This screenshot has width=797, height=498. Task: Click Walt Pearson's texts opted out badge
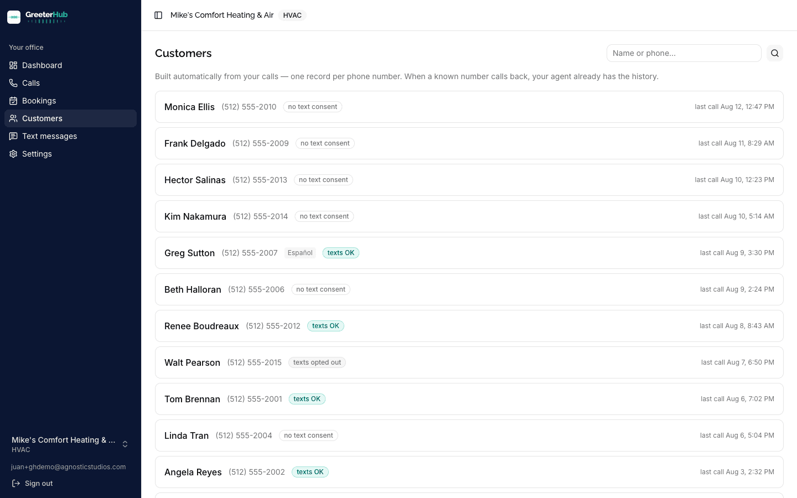317,362
